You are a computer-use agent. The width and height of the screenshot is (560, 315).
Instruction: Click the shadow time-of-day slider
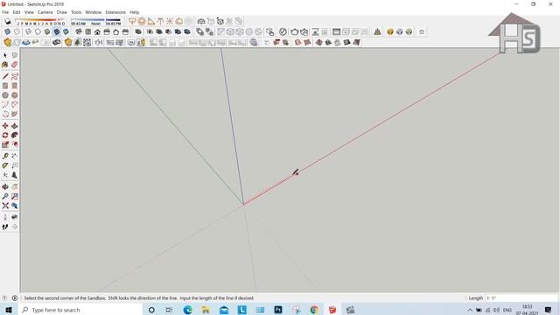coord(95,22)
